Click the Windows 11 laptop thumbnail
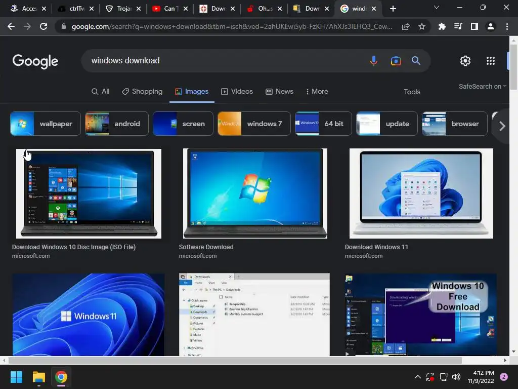This screenshot has width=518, height=389. click(x=421, y=193)
